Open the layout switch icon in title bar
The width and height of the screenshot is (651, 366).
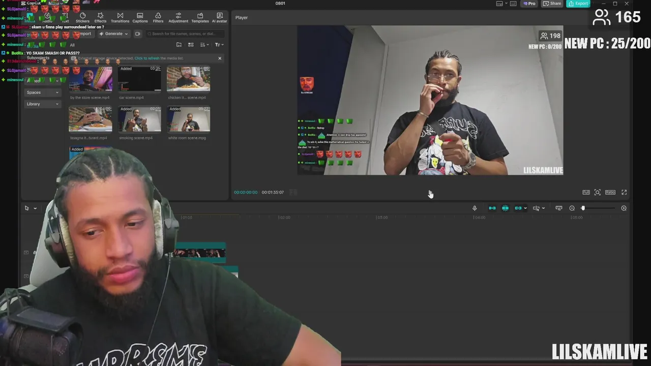tap(499, 4)
